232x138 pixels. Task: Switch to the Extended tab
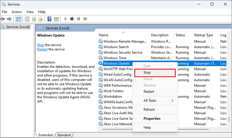pyautogui.click(x=46, y=135)
